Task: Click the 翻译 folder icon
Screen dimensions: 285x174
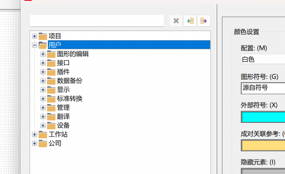Action: [51, 117]
